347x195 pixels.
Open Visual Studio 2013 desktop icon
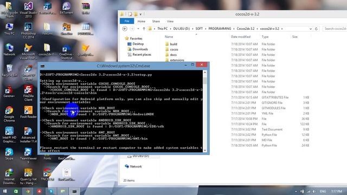pyautogui.click(x=28, y=10)
